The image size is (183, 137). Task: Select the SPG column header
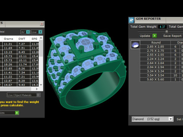pyautogui.click(x=34, y=39)
